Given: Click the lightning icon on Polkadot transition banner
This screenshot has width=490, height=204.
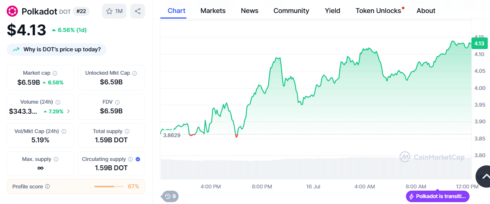Looking at the screenshot, I should click(411, 197).
